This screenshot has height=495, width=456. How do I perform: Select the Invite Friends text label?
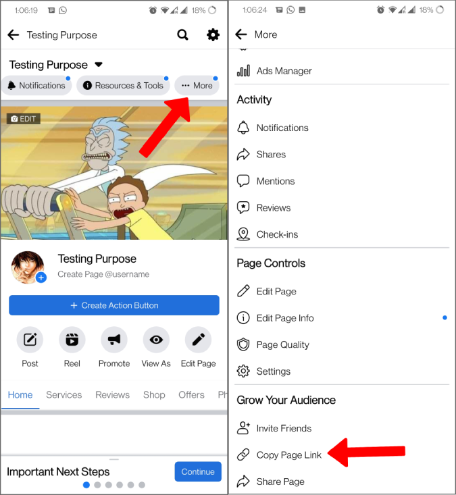pos(284,428)
